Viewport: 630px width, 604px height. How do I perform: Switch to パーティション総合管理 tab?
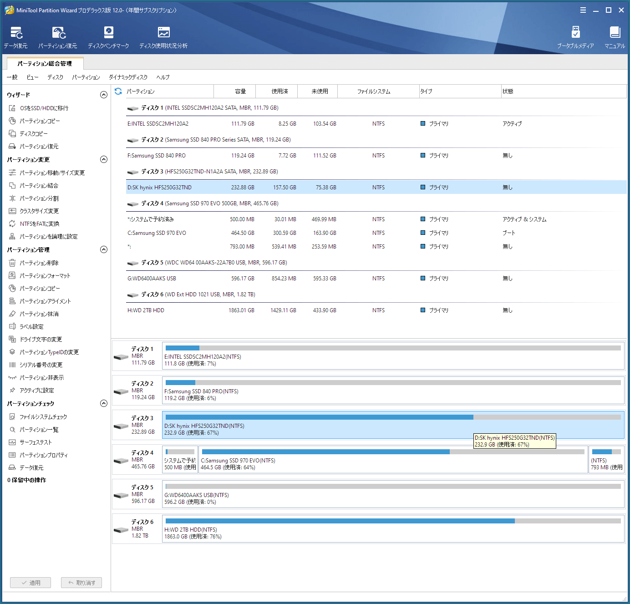(x=45, y=64)
